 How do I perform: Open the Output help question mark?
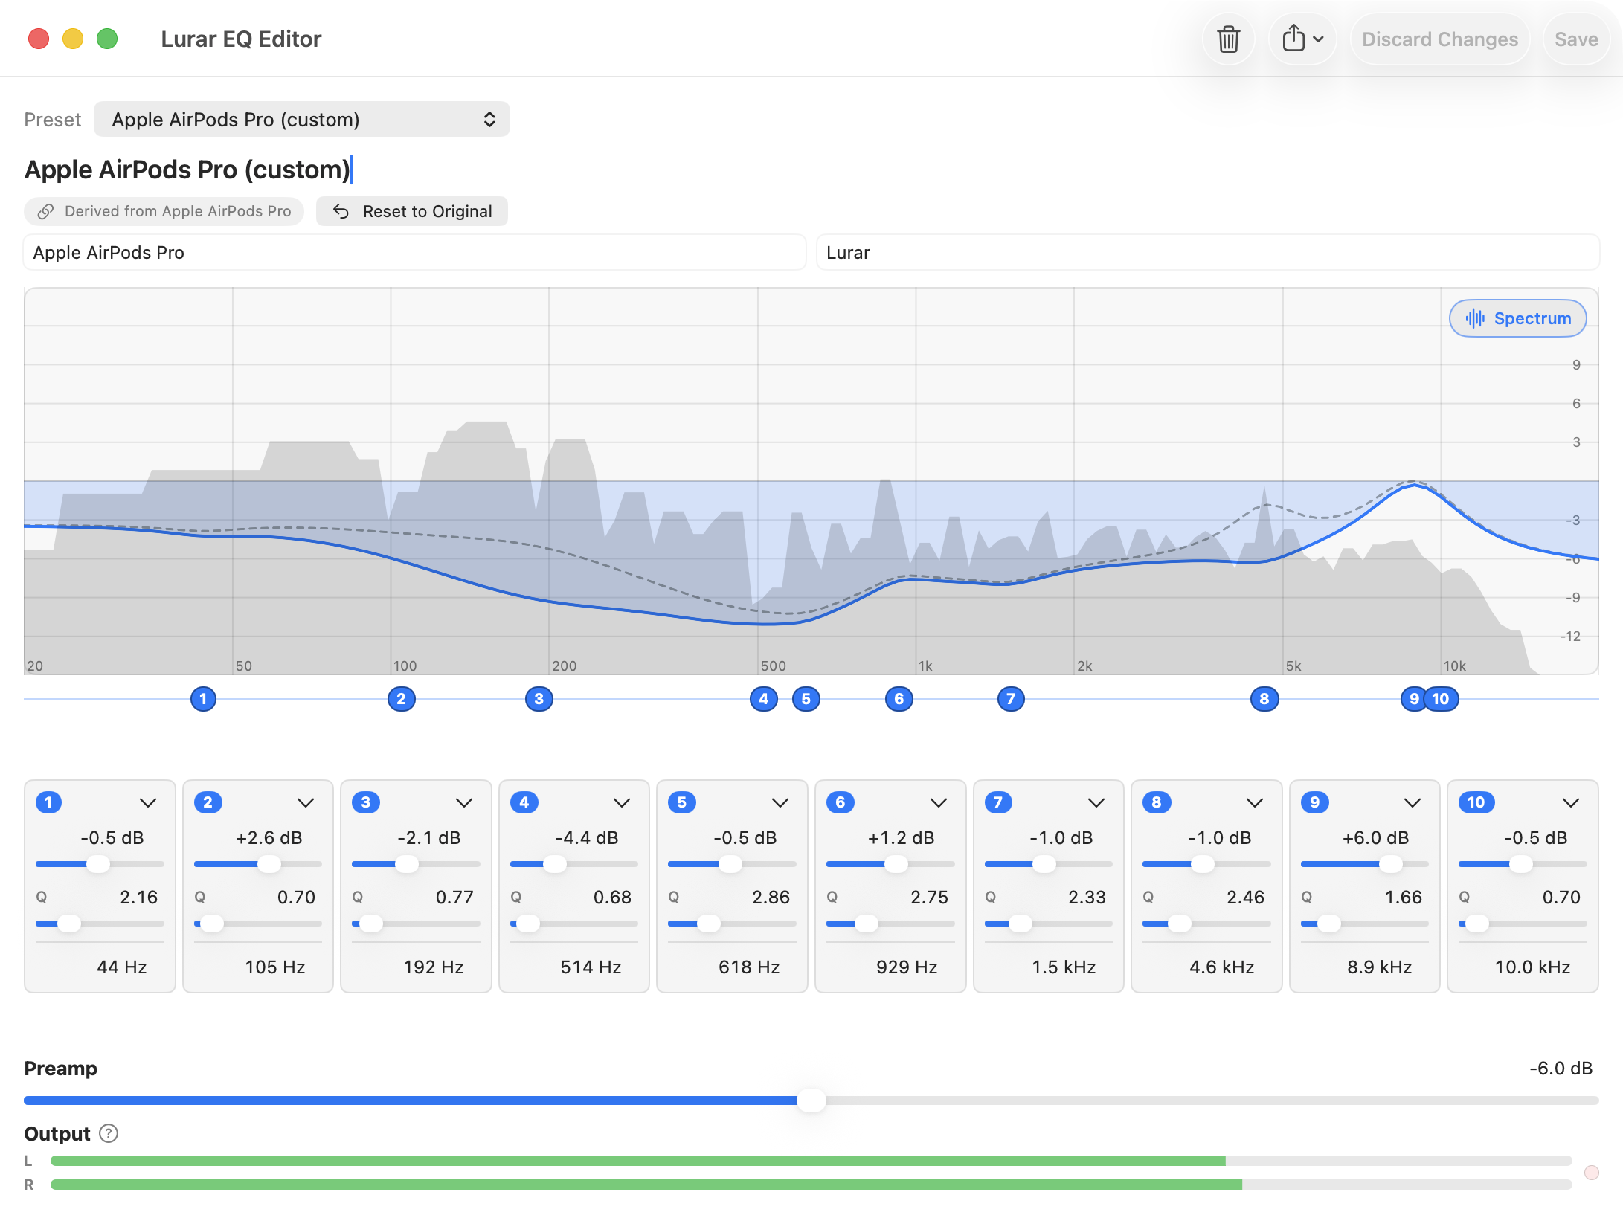pyautogui.click(x=109, y=1133)
